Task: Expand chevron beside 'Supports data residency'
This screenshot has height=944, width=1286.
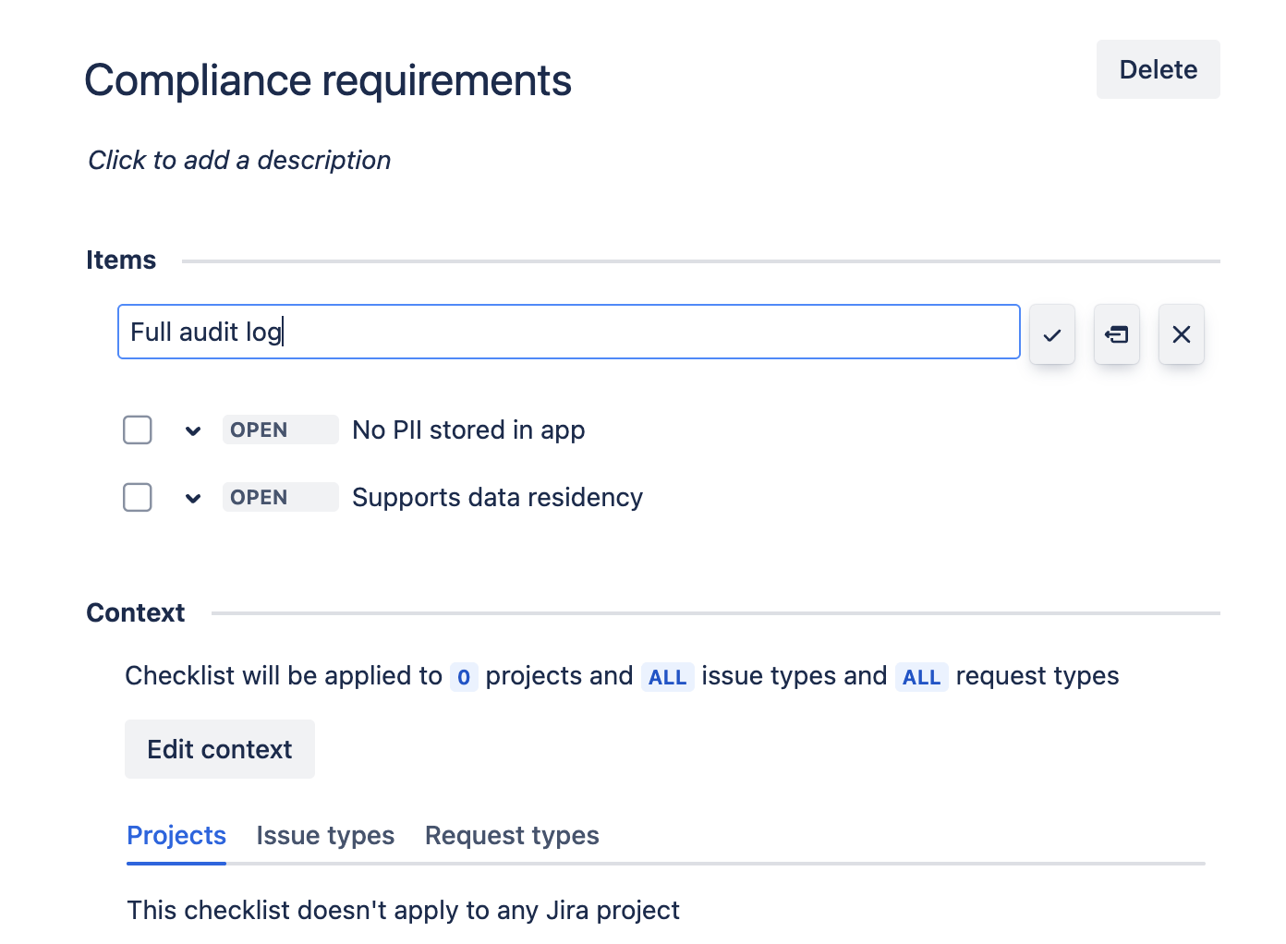Action: [193, 498]
